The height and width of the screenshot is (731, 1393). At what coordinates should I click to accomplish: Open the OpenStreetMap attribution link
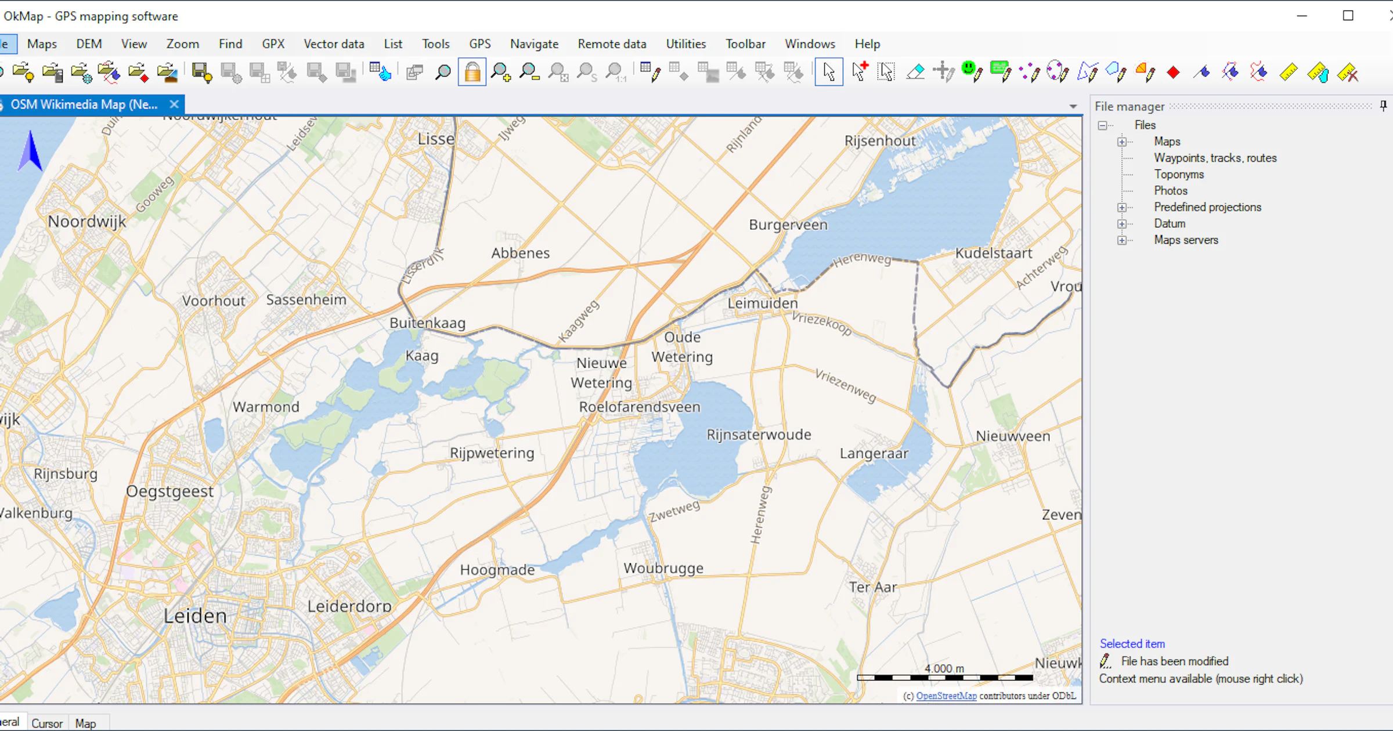coord(946,696)
